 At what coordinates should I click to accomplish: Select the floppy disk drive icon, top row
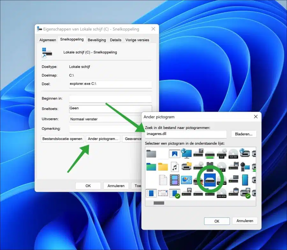[x=198, y=153]
